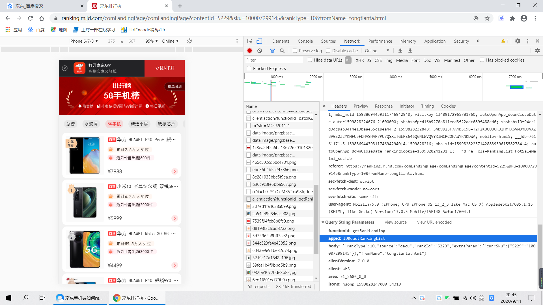Click the viewport width field 375
Image resolution: width=543 pixels, height=305 pixels.
click(x=111, y=41)
